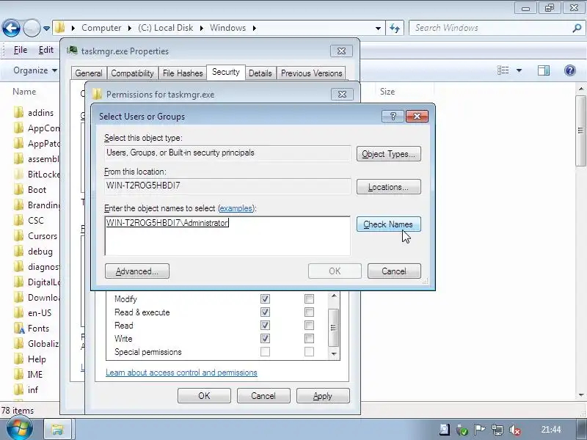Select the CSC folder icon
587x440 pixels.
point(19,221)
